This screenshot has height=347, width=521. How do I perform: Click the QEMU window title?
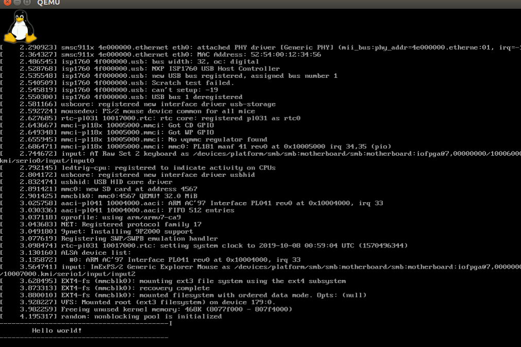tap(48, 3)
